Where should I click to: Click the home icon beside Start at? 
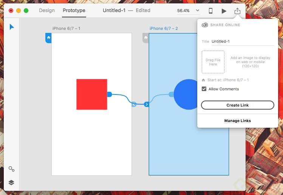(x=203, y=80)
